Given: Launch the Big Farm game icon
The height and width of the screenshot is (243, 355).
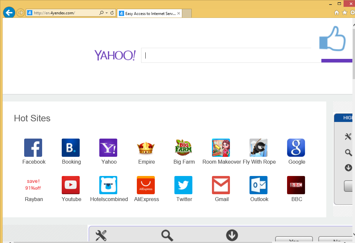Looking at the screenshot, I should (x=184, y=148).
